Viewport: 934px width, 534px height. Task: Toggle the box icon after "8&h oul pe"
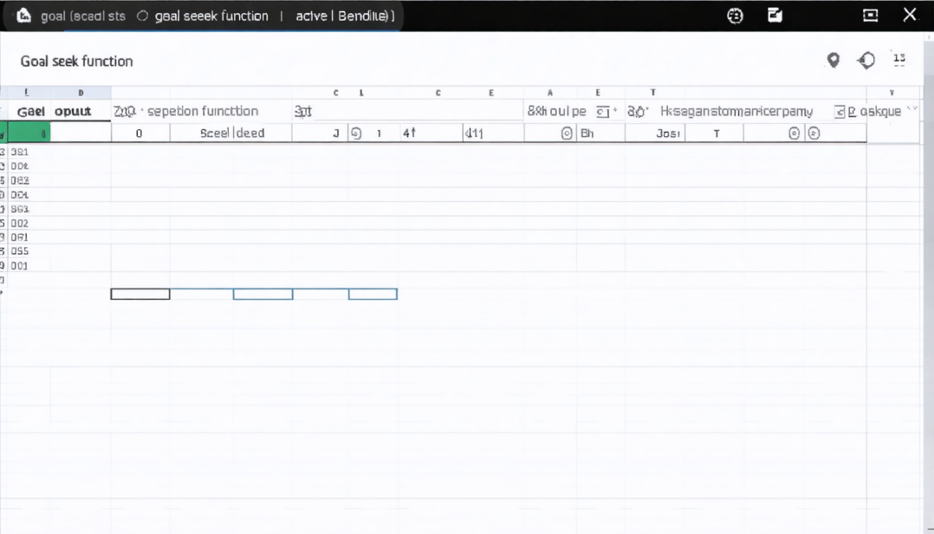603,111
